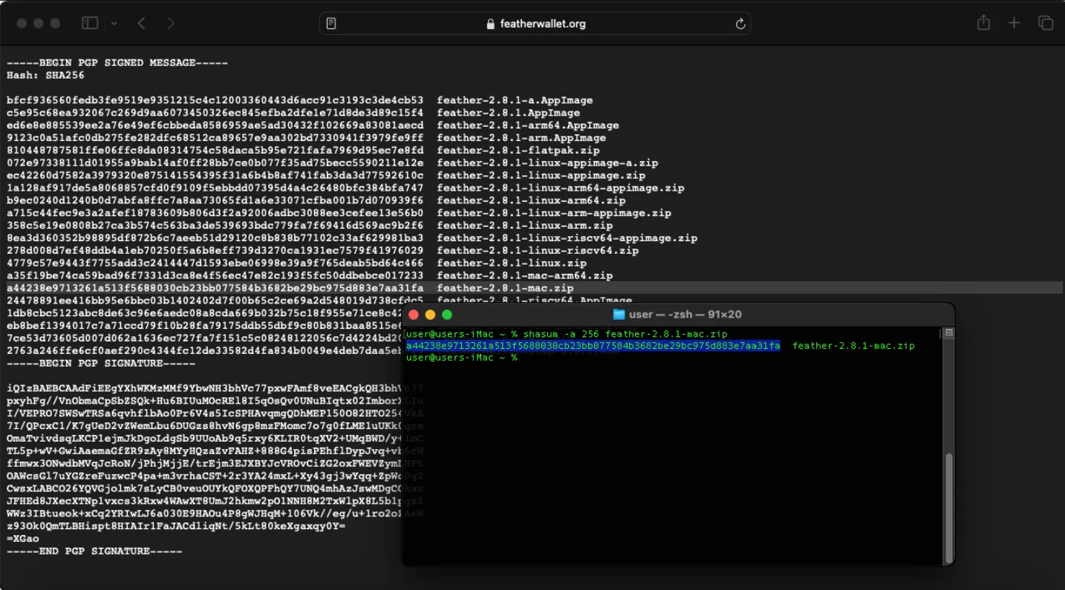Click the 'END PGP SIGNATURE' line
This screenshot has height=590, width=1065.
94,551
